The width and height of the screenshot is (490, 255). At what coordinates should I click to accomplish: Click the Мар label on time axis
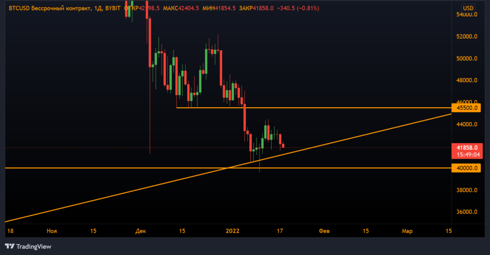tap(407, 231)
